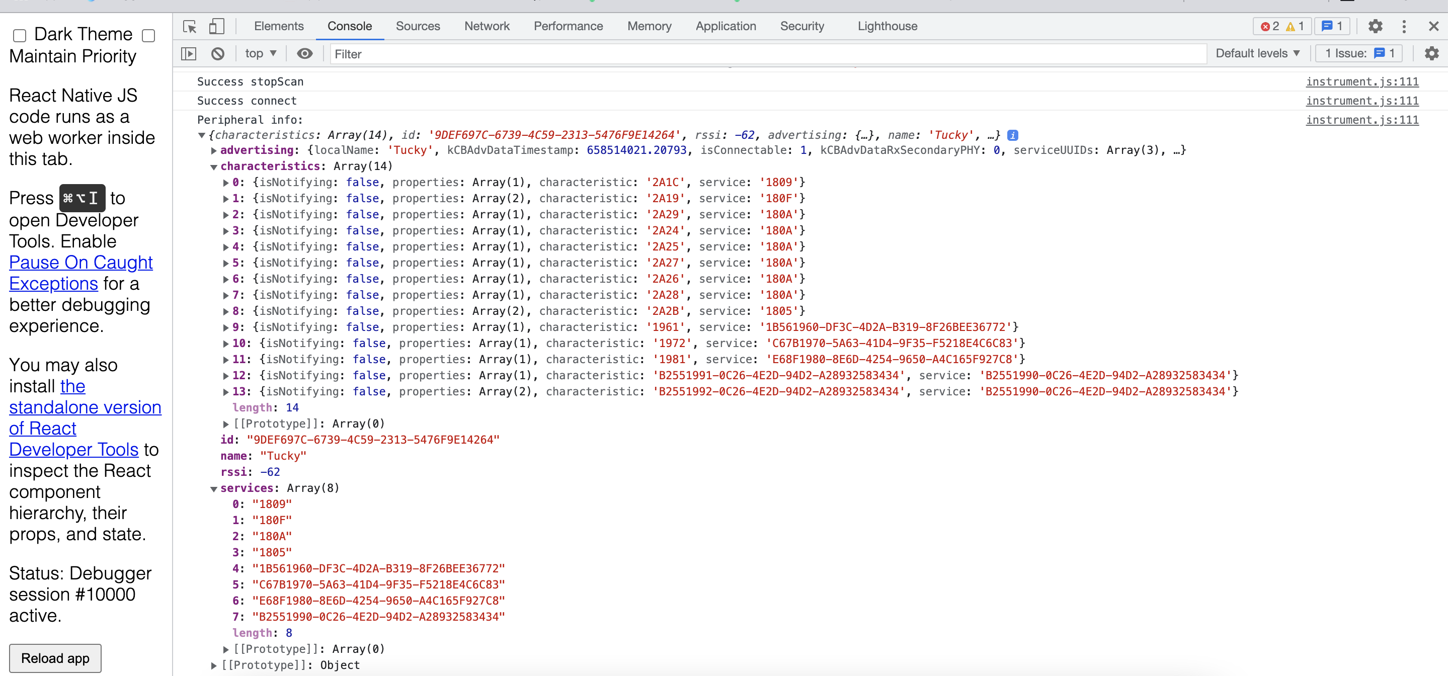Open the more options three-dot menu
1448x676 pixels.
(x=1404, y=26)
